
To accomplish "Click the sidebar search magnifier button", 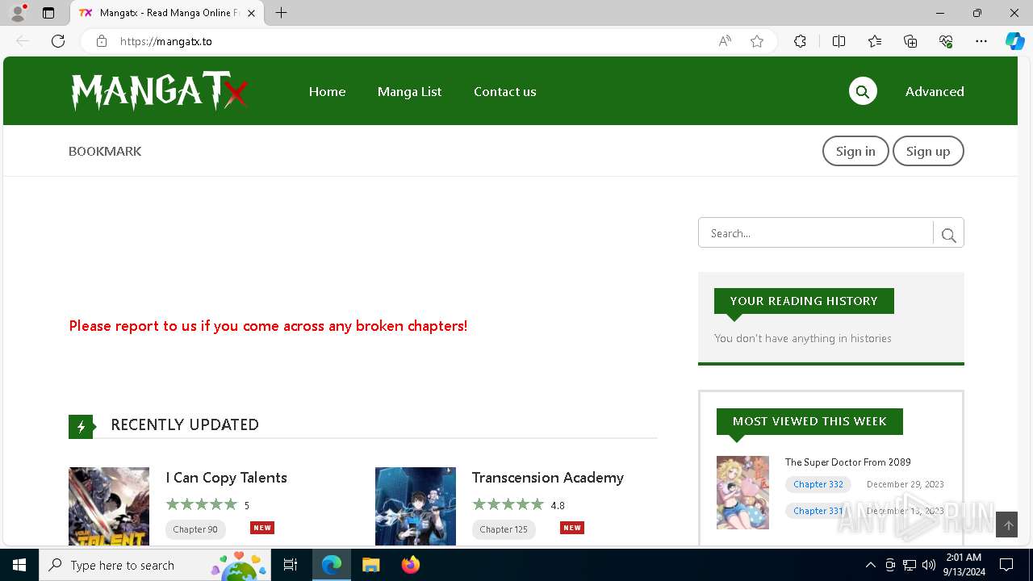I will (x=948, y=234).
